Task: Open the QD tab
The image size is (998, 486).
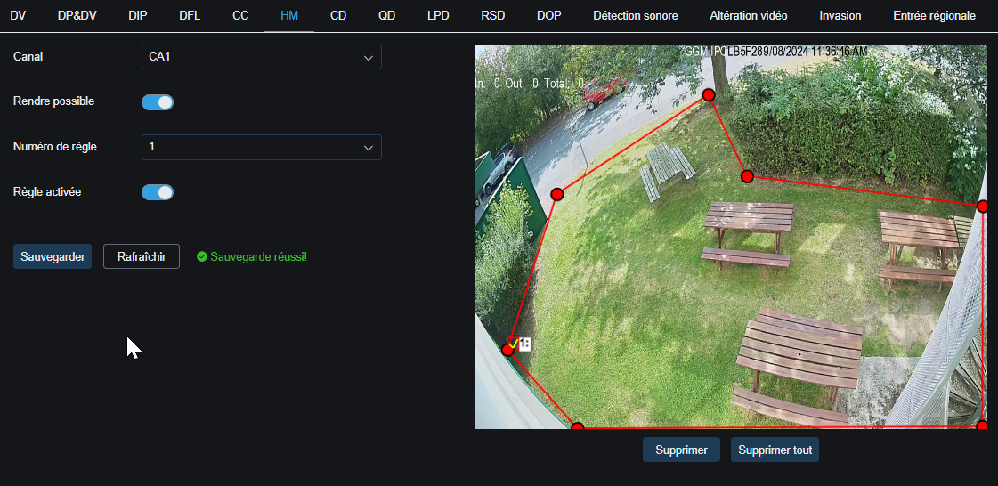Action: (x=387, y=16)
